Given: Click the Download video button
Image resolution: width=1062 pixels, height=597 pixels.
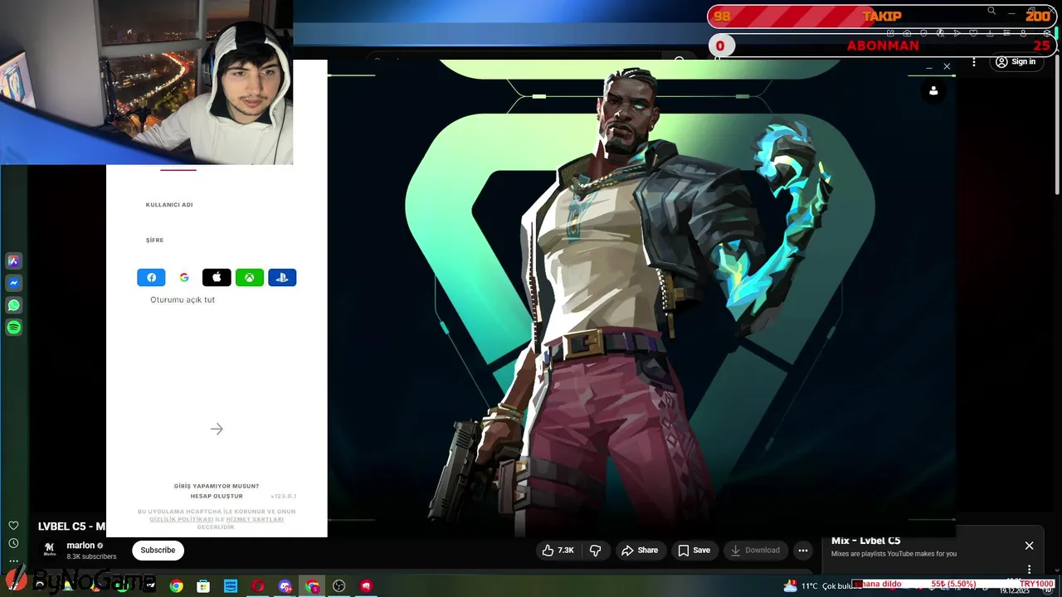Looking at the screenshot, I should tap(755, 550).
